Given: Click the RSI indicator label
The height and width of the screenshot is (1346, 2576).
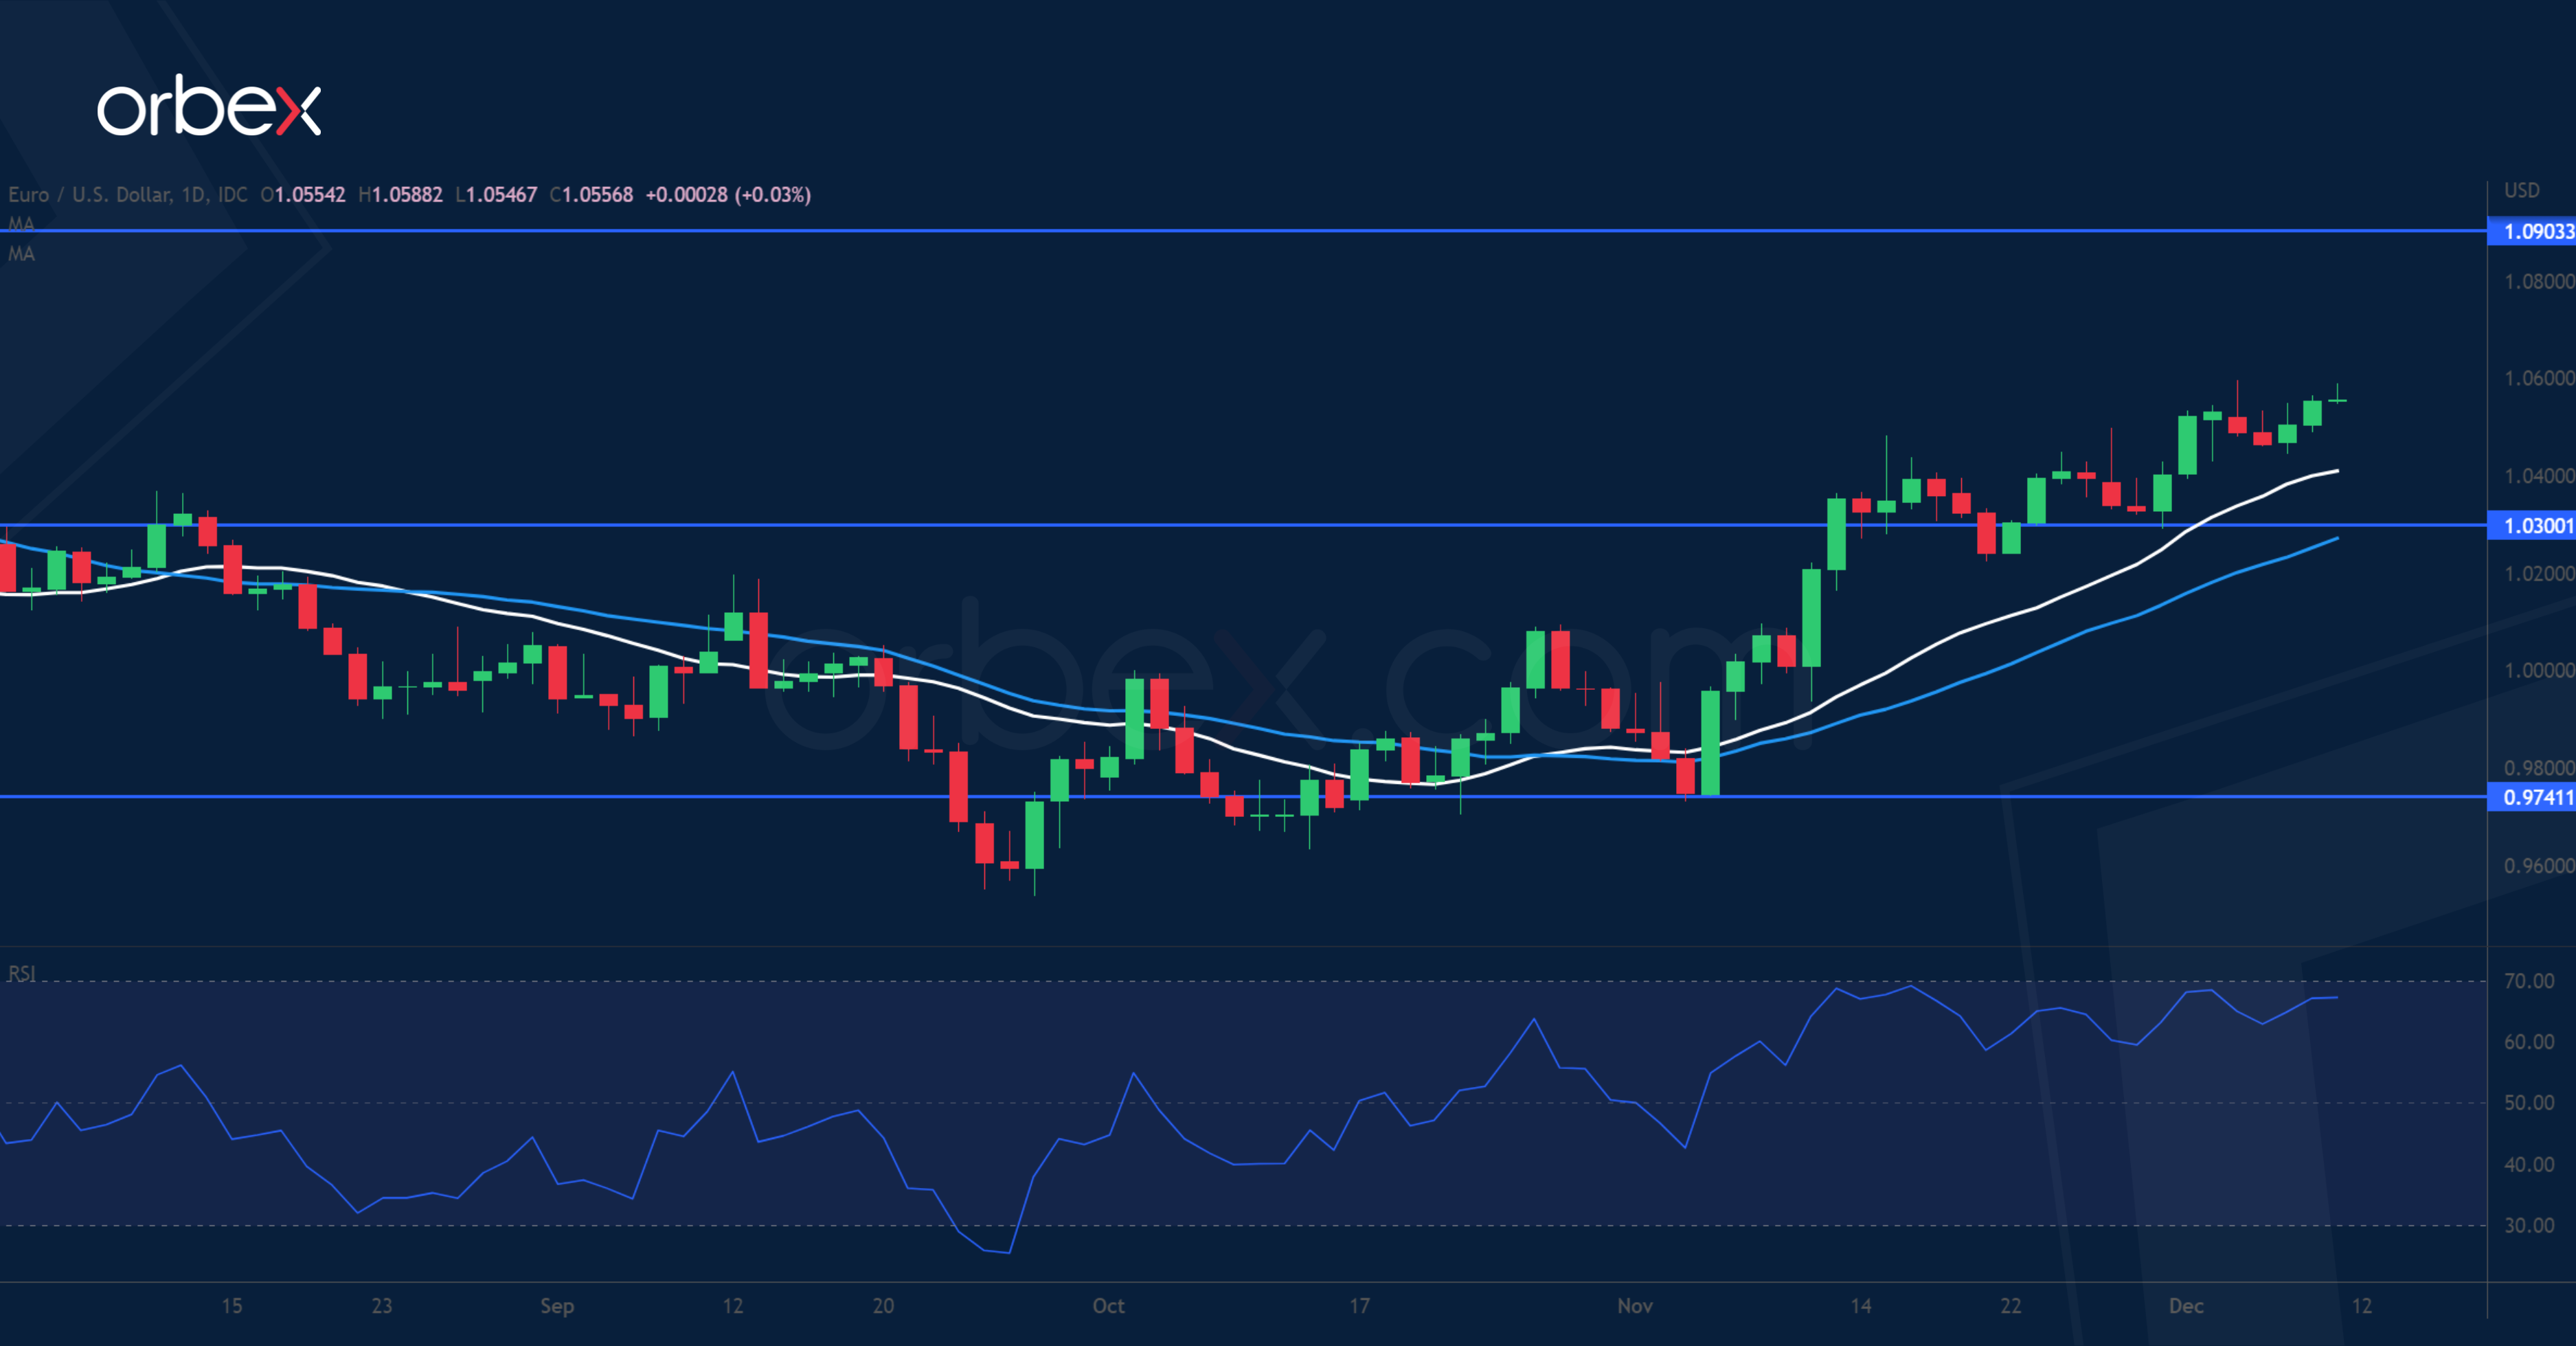Looking at the screenshot, I should (22, 973).
